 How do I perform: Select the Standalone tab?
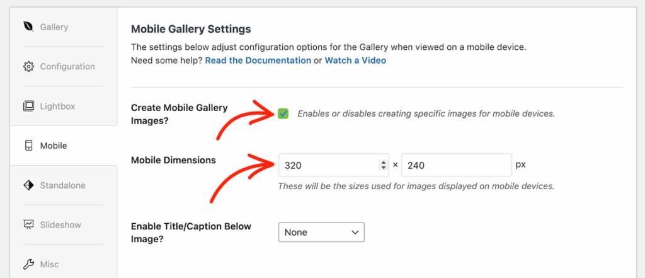pos(62,185)
